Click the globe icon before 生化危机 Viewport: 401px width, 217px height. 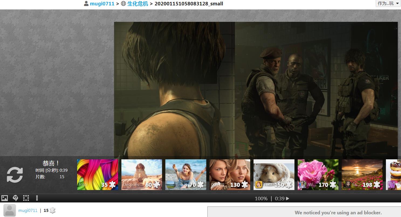[x=124, y=4]
